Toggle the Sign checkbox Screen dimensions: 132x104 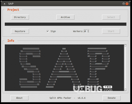coord(48,31)
